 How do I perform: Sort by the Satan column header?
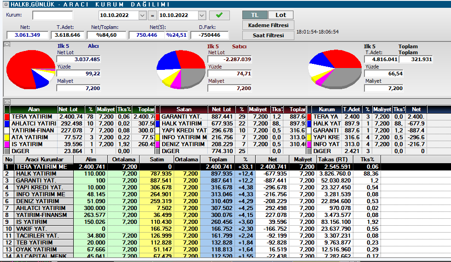(184, 109)
